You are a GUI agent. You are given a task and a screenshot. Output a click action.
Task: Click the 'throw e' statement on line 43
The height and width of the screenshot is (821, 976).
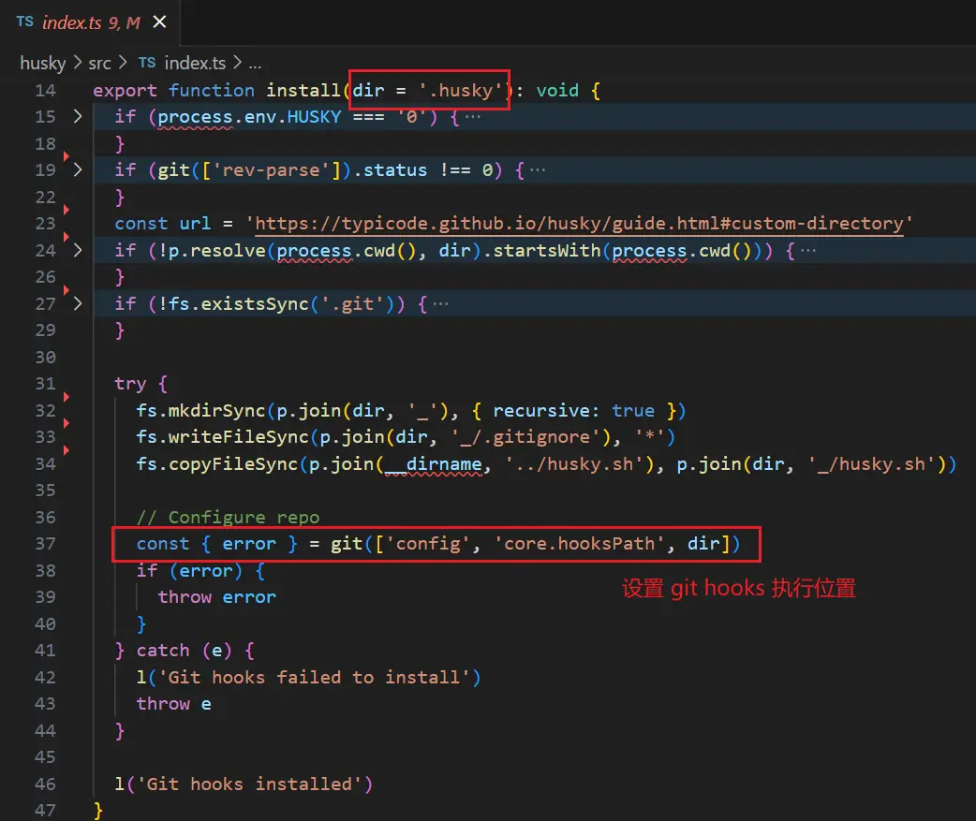(x=173, y=704)
